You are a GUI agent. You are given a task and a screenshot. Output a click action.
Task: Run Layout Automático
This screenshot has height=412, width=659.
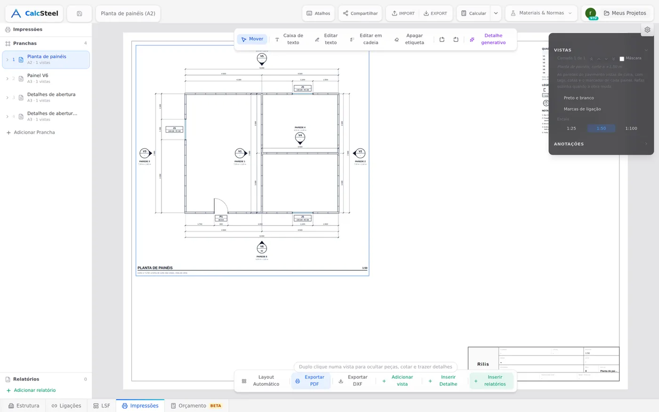pyautogui.click(x=261, y=381)
